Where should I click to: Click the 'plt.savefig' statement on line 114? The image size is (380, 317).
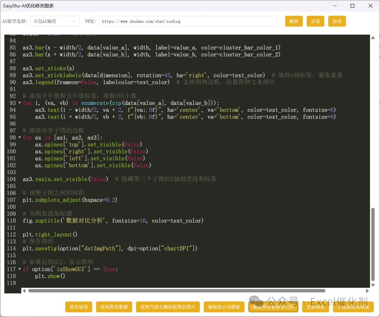click(110, 248)
